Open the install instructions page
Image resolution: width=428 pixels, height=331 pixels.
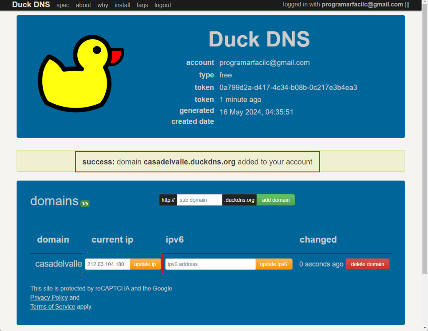122,5
